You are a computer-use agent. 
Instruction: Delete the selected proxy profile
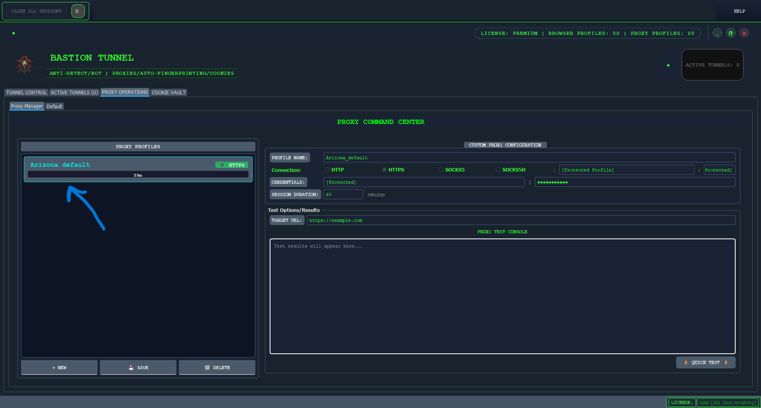click(x=217, y=367)
